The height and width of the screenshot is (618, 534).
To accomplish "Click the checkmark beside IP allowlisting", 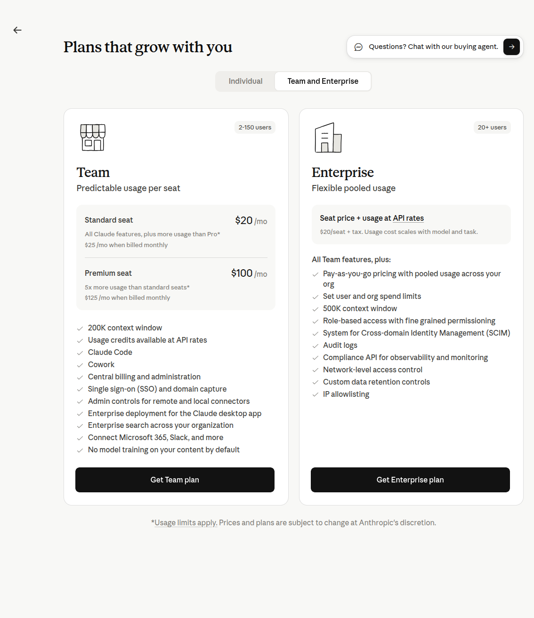I will tap(316, 394).
